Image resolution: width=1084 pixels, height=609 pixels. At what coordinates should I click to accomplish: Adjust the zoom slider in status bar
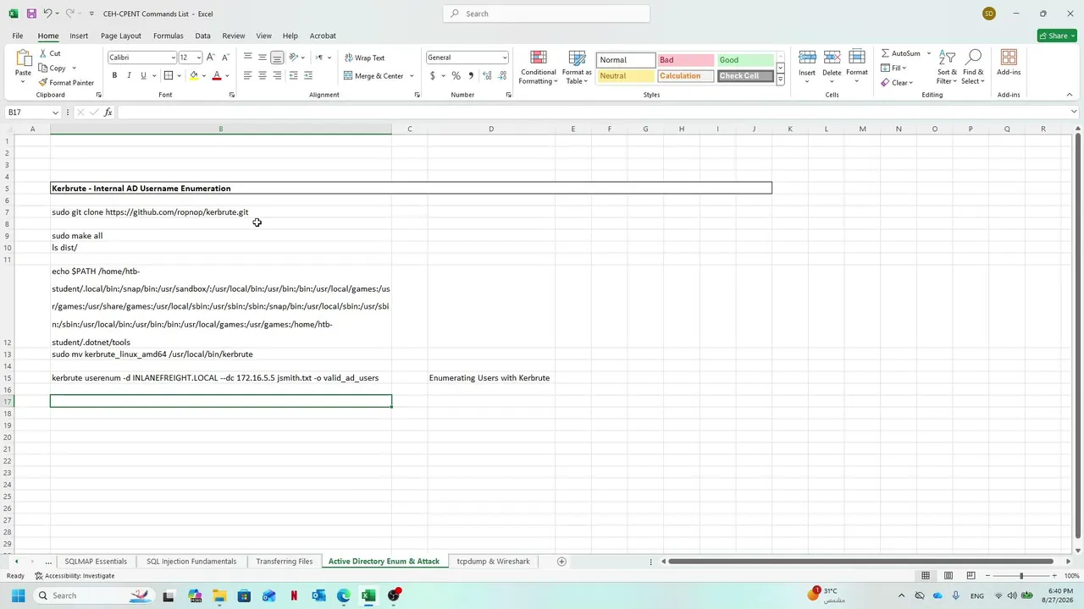coord(1020,576)
